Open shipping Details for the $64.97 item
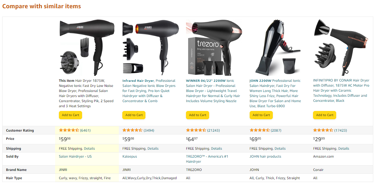 coord(216,148)
